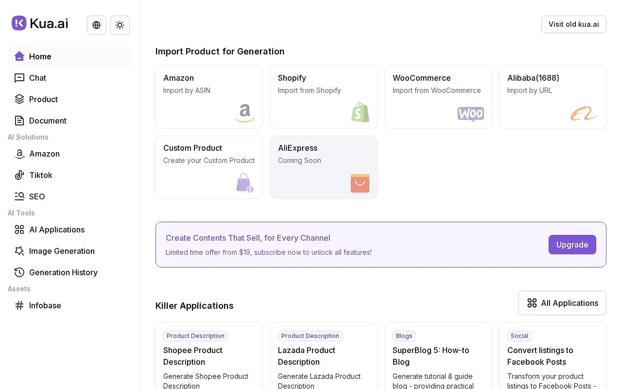622x389 pixels.
Task: Open Chat from the sidebar
Action: coord(69,78)
